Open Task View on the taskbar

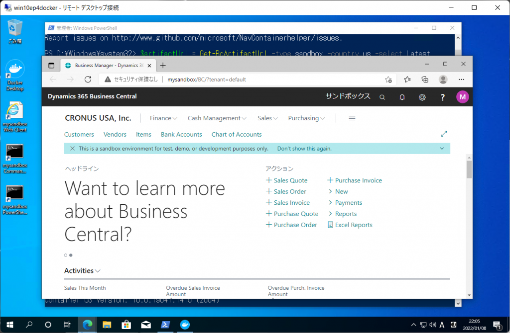coord(67,325)
